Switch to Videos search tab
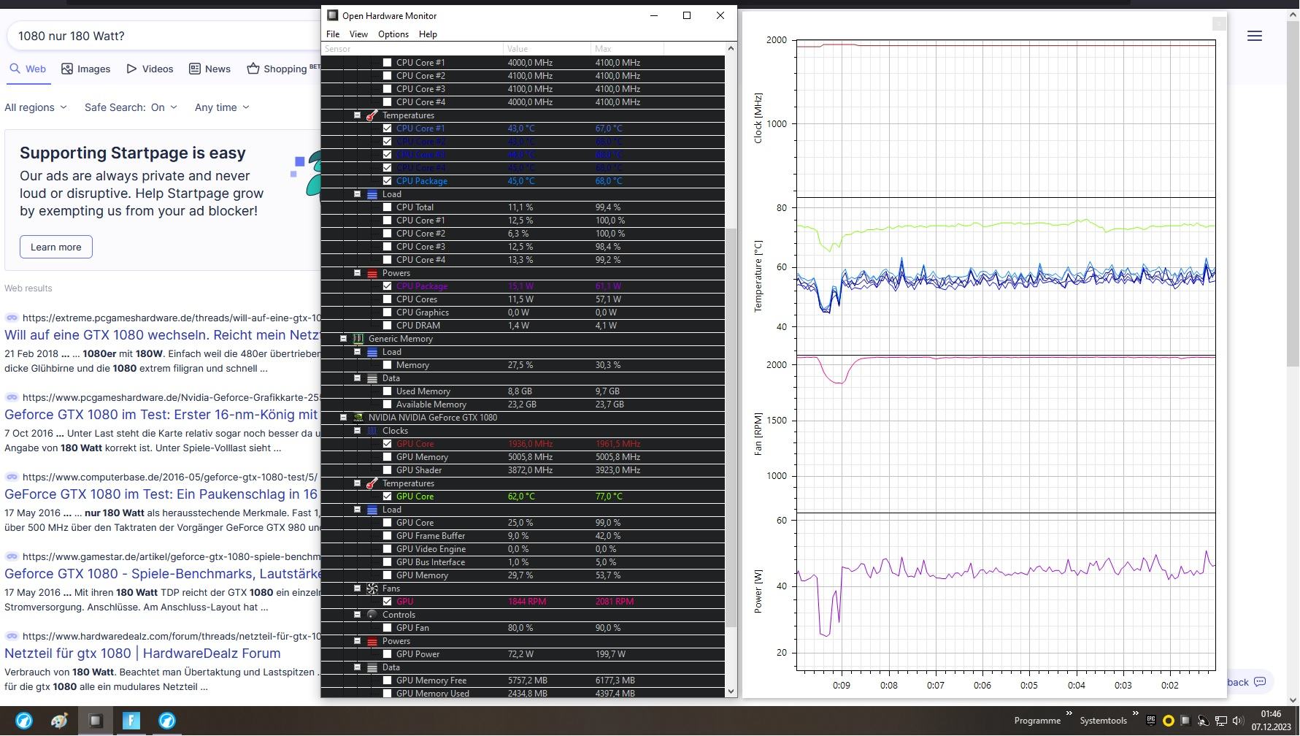 tap(150, 69)
